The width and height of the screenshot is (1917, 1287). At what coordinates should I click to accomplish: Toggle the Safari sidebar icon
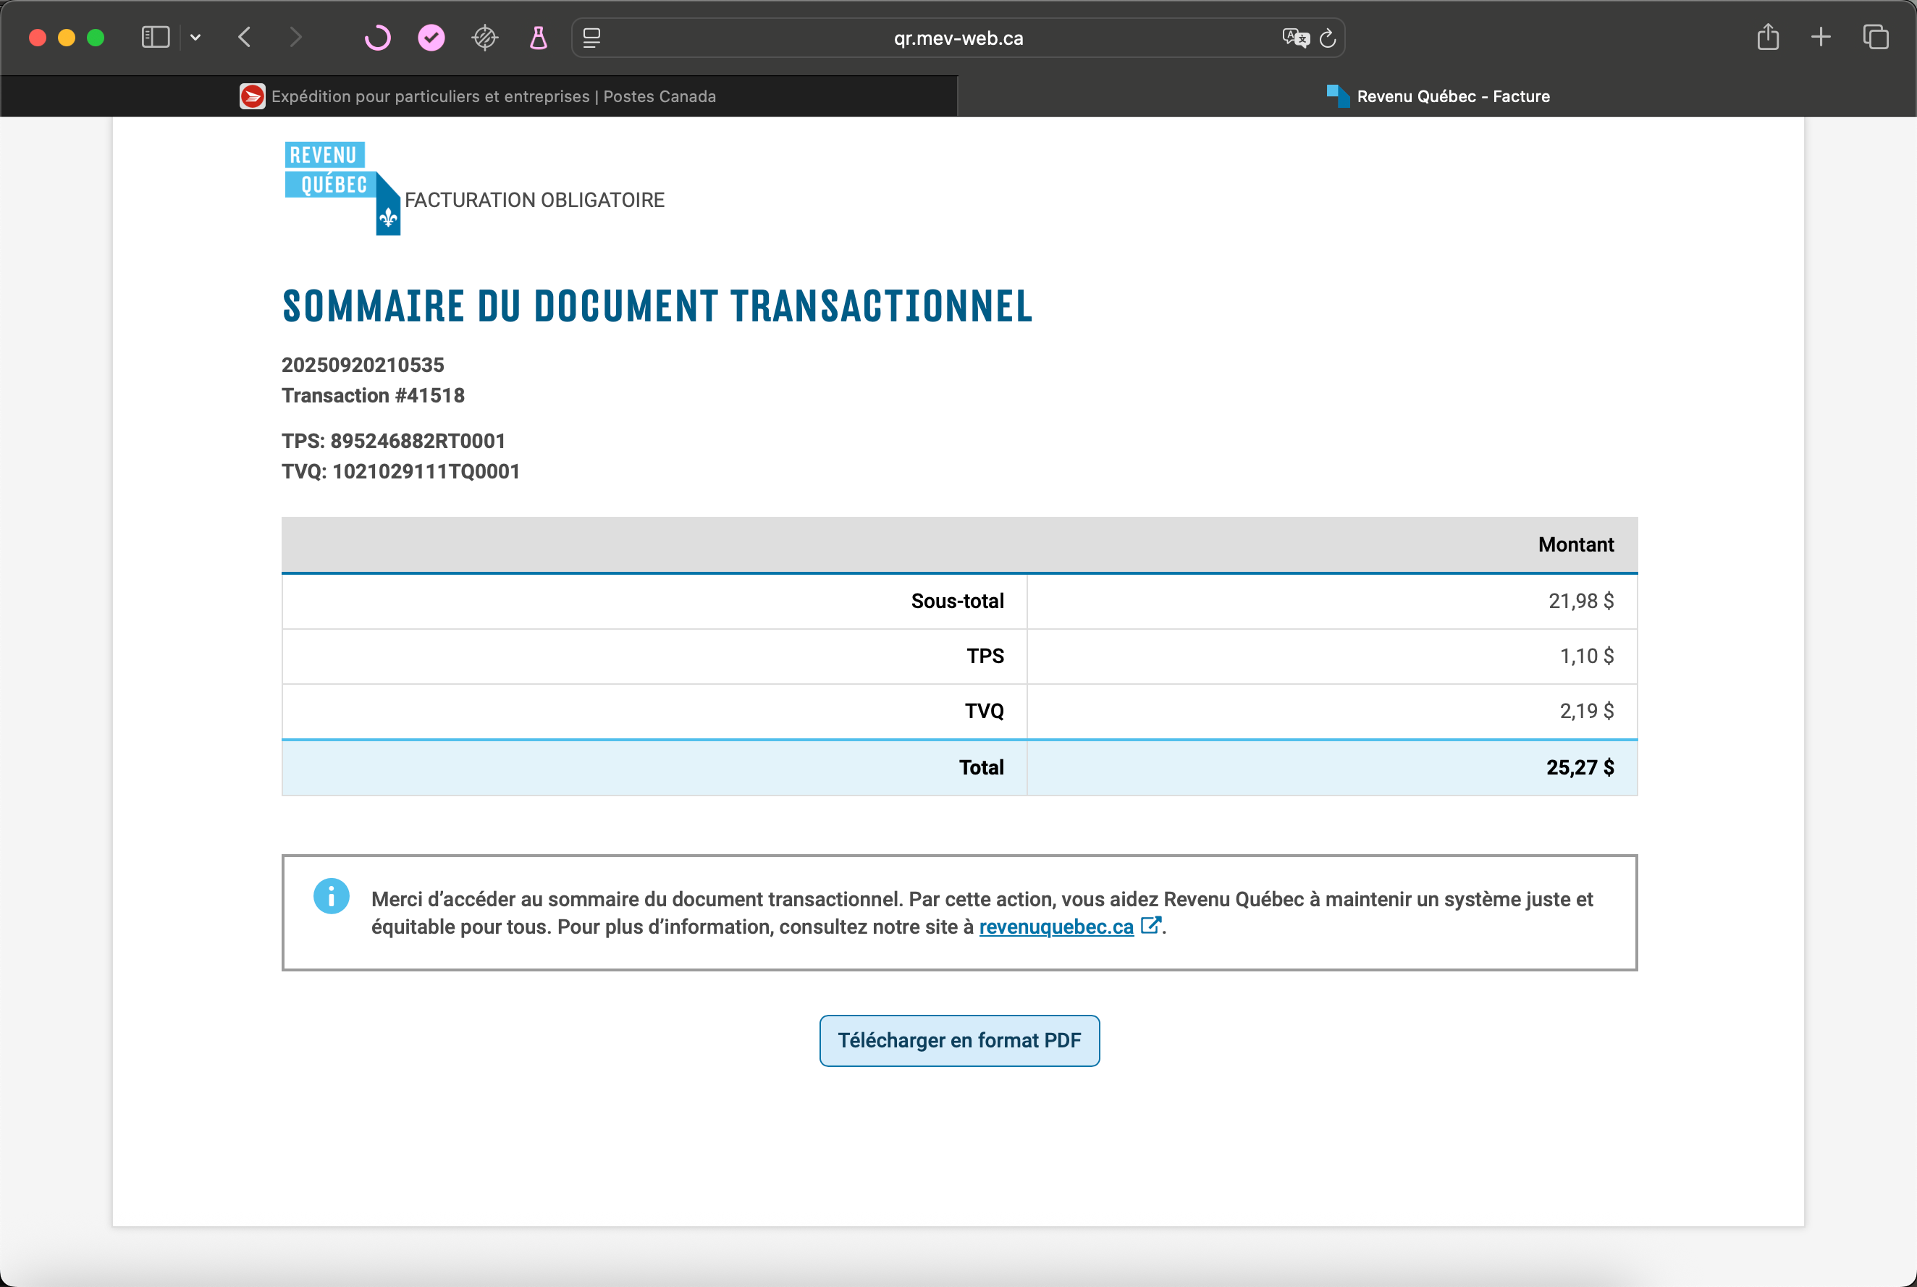click(155, 38)
